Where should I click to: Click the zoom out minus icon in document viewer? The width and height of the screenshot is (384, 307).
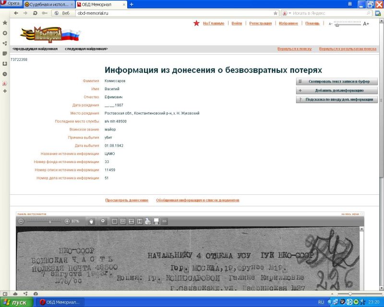[21, 221]
